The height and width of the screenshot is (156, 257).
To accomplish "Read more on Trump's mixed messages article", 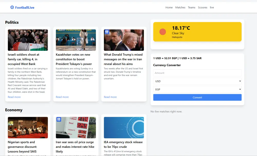I will (x=110, y=97).
